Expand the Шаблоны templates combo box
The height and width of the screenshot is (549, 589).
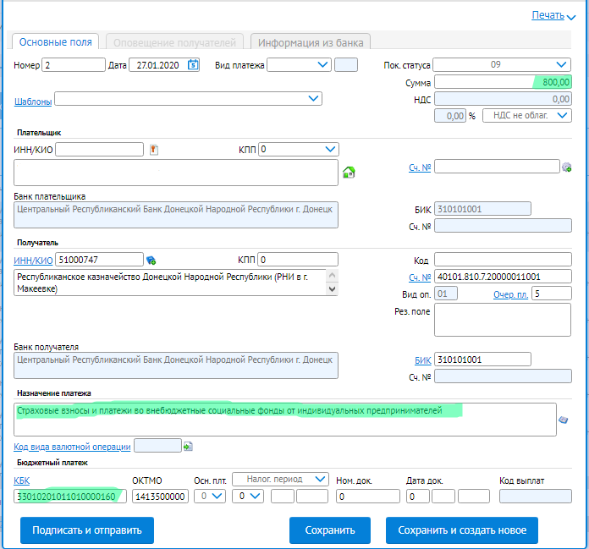[188, 99]
